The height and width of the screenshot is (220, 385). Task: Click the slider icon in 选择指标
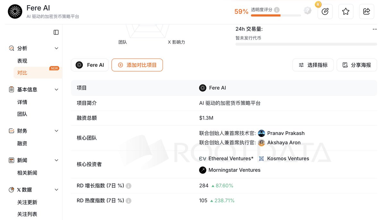pos(301,65)
